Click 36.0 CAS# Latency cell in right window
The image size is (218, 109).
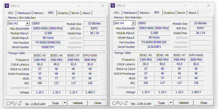(146, 64)
